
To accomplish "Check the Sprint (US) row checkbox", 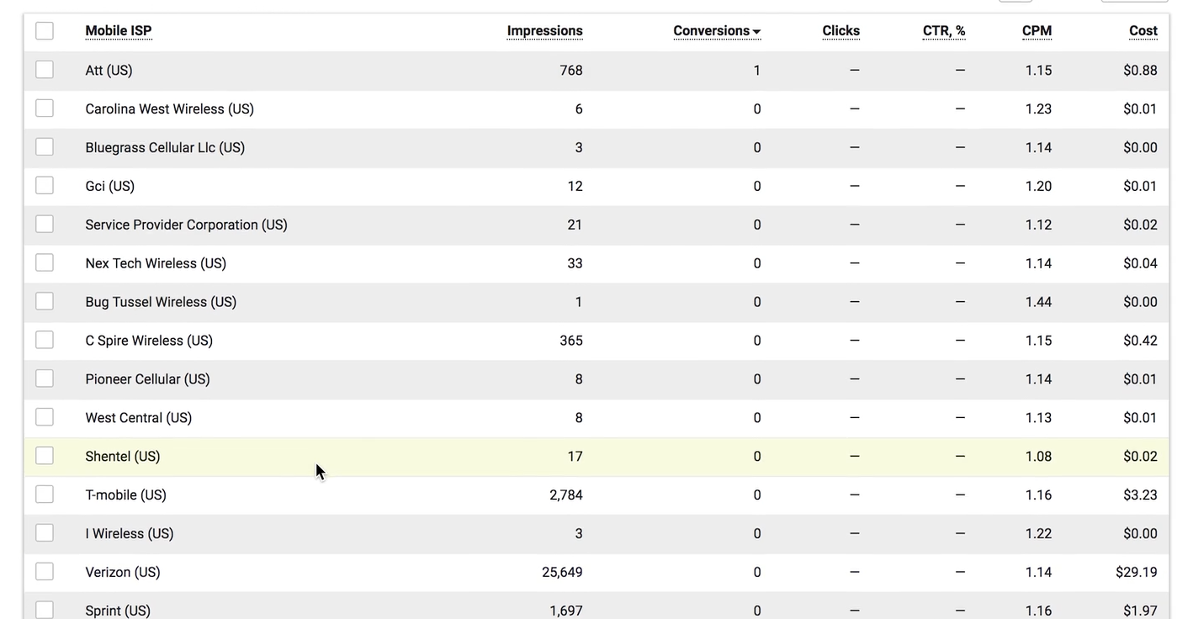I will tap(45, 610).
